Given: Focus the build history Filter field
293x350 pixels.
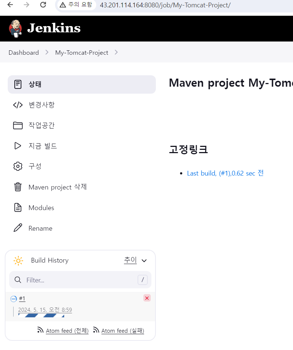Looking at the screenshot, I should click(80, 280).
